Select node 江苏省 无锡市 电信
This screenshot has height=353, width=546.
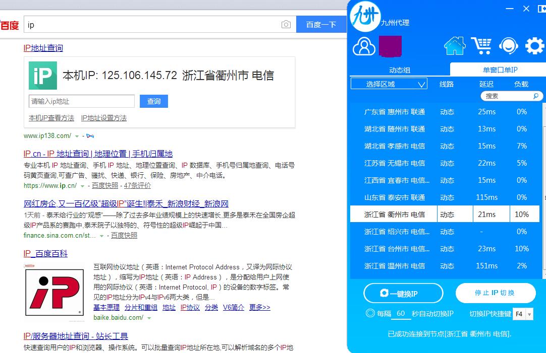[445, 163]
